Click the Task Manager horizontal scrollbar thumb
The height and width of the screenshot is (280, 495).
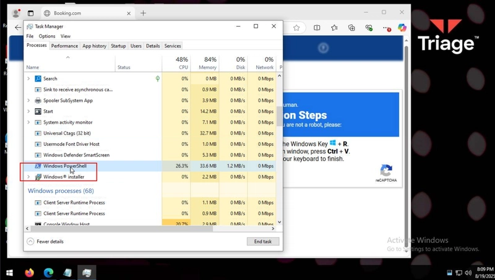coord(121,229)
